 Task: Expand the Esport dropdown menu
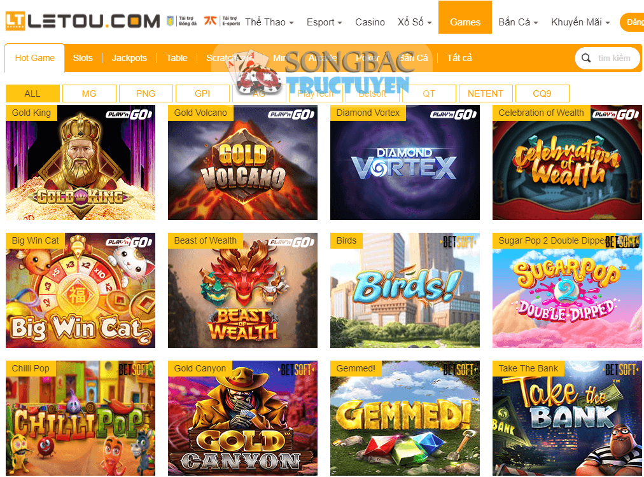click(x=324, y=22)
